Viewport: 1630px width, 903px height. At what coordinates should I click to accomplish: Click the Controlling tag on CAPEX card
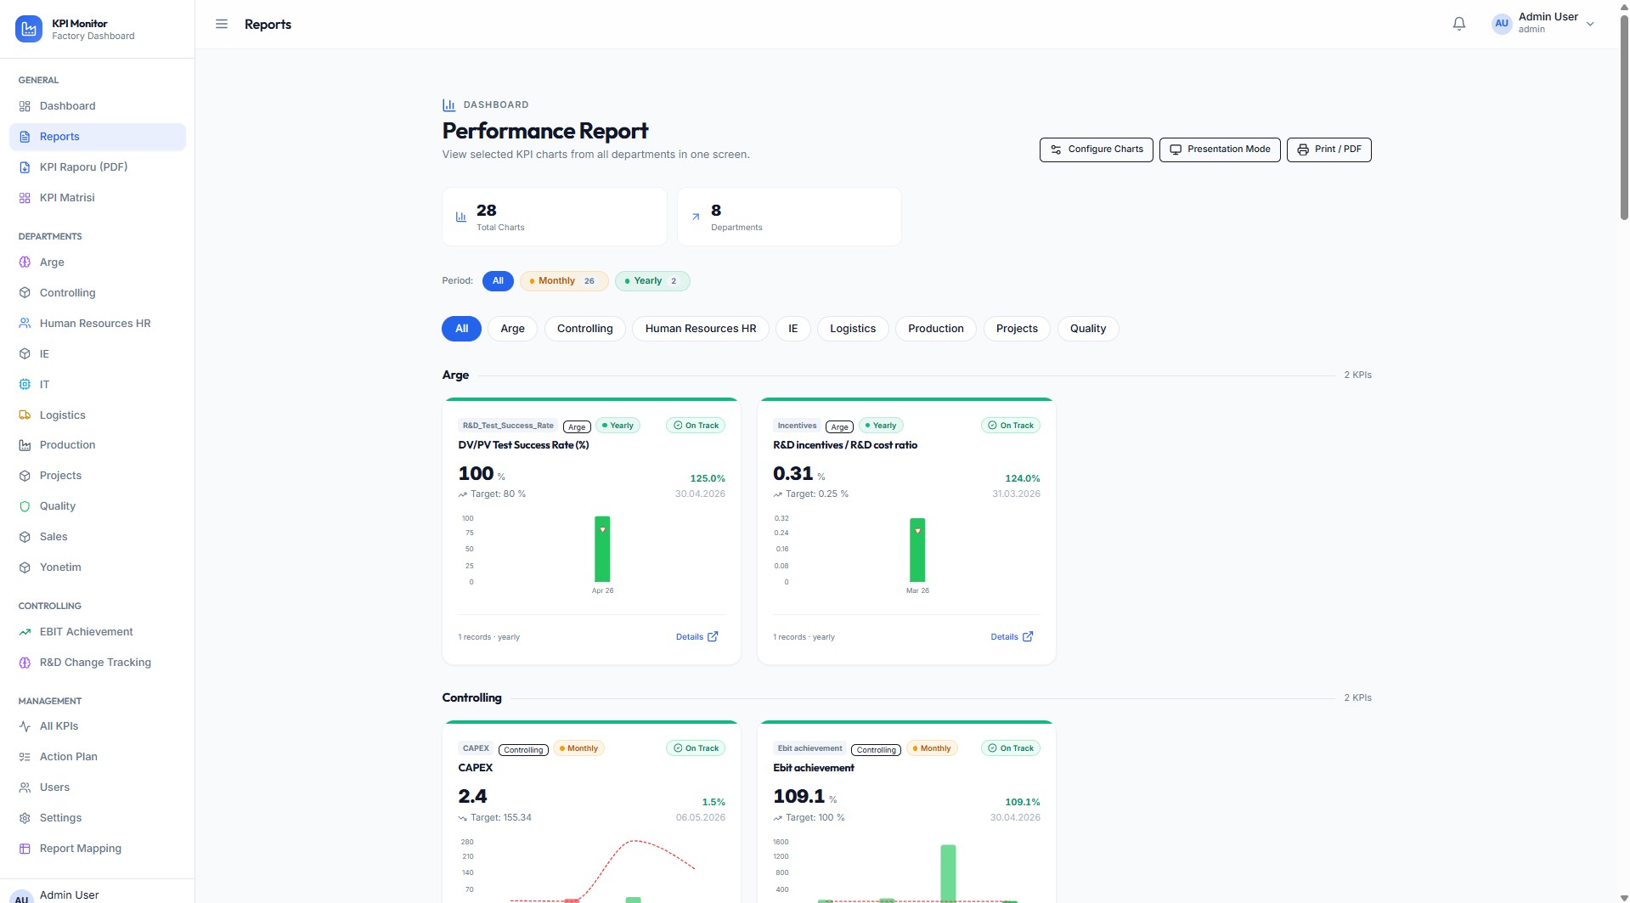pos(523,750)
